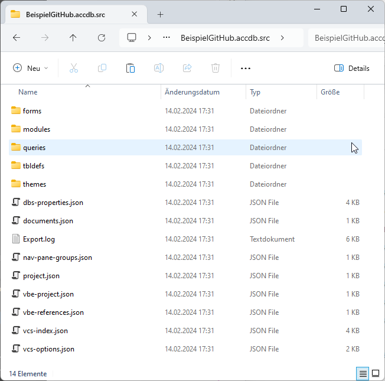The height and width of the screenshot is (381, 385).
Task: Click the vcs-options.json file icon
Action: point(16,349)
